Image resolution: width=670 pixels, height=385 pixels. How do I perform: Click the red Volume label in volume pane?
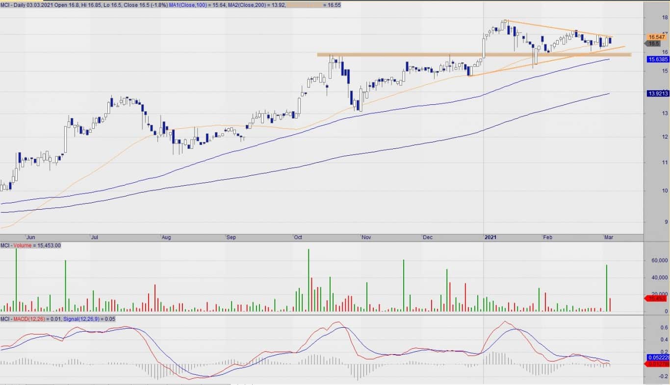pos(23,245)
